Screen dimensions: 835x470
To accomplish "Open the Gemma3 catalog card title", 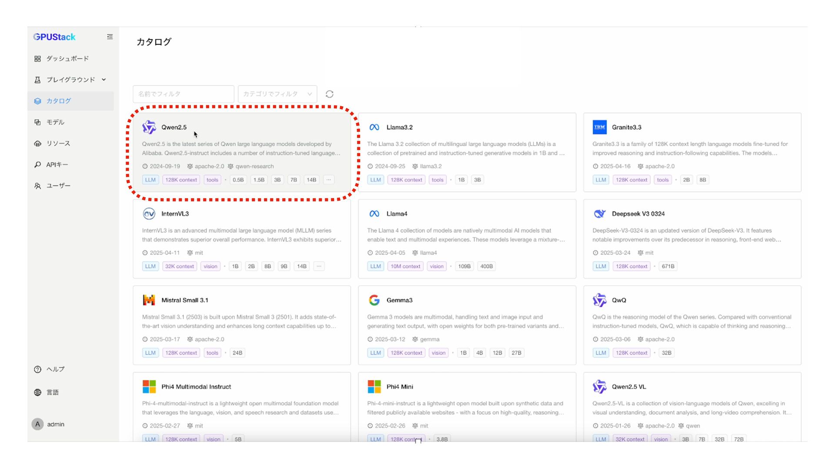I will pos(400,300).
